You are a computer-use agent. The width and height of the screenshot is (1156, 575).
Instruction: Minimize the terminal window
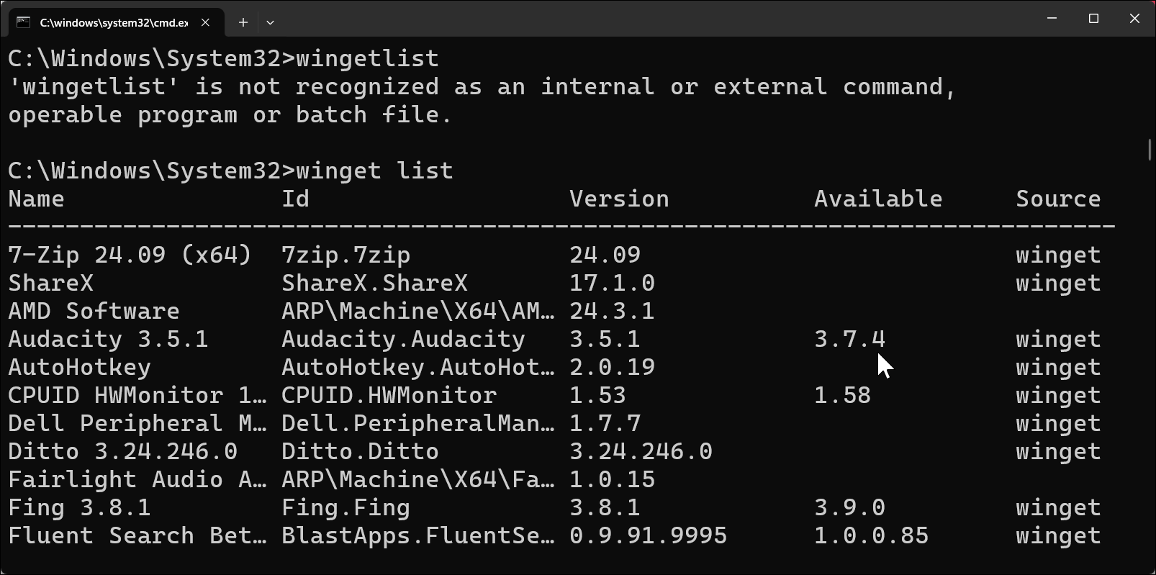(x=1052, y=19)
